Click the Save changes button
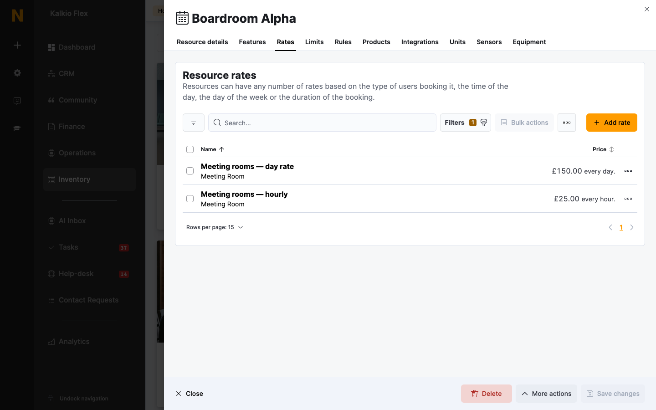This screenshot has height=410, width=656. (613, 394)
